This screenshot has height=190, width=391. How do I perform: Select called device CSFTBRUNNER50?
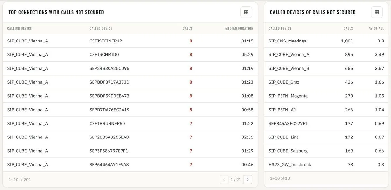[107, 123]
